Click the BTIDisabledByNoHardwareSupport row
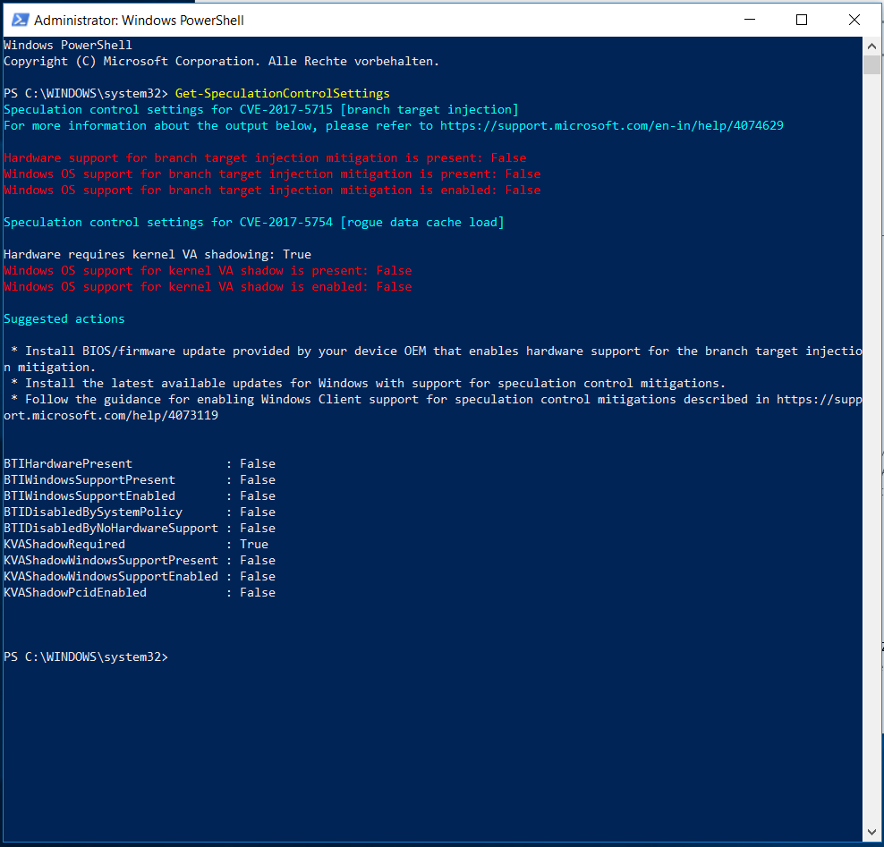 (140, 528)
